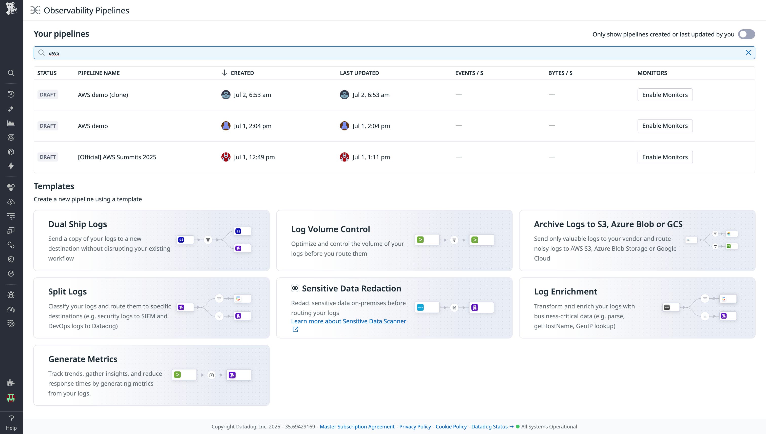This screenshot has height=434, width=766.
Task: Click Enable Monitors for AWS demo (clone)
Action: coord(665,95)
